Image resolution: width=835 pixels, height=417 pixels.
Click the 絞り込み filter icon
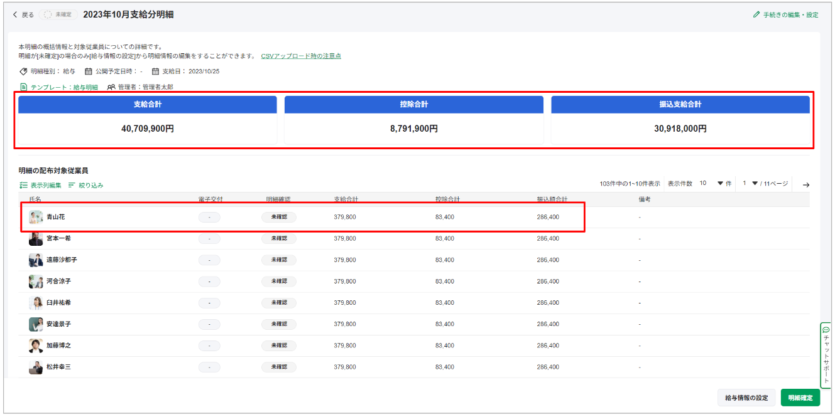pyautogui.click(x=72, y=185)
